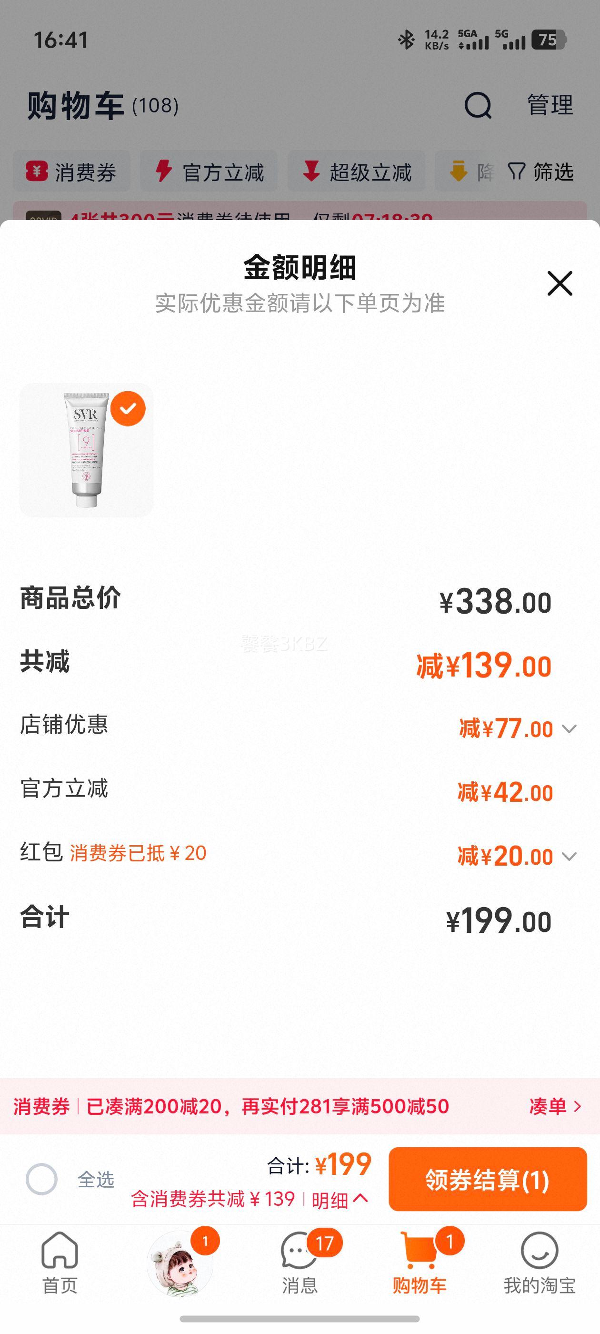The image size is (600, 1334).
Task: Tap the search magnifier icon in cart header
Action: (477, 105)
